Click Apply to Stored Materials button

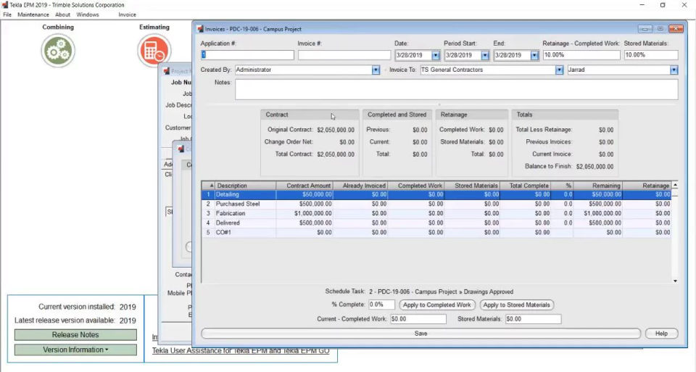click(517, 305)
